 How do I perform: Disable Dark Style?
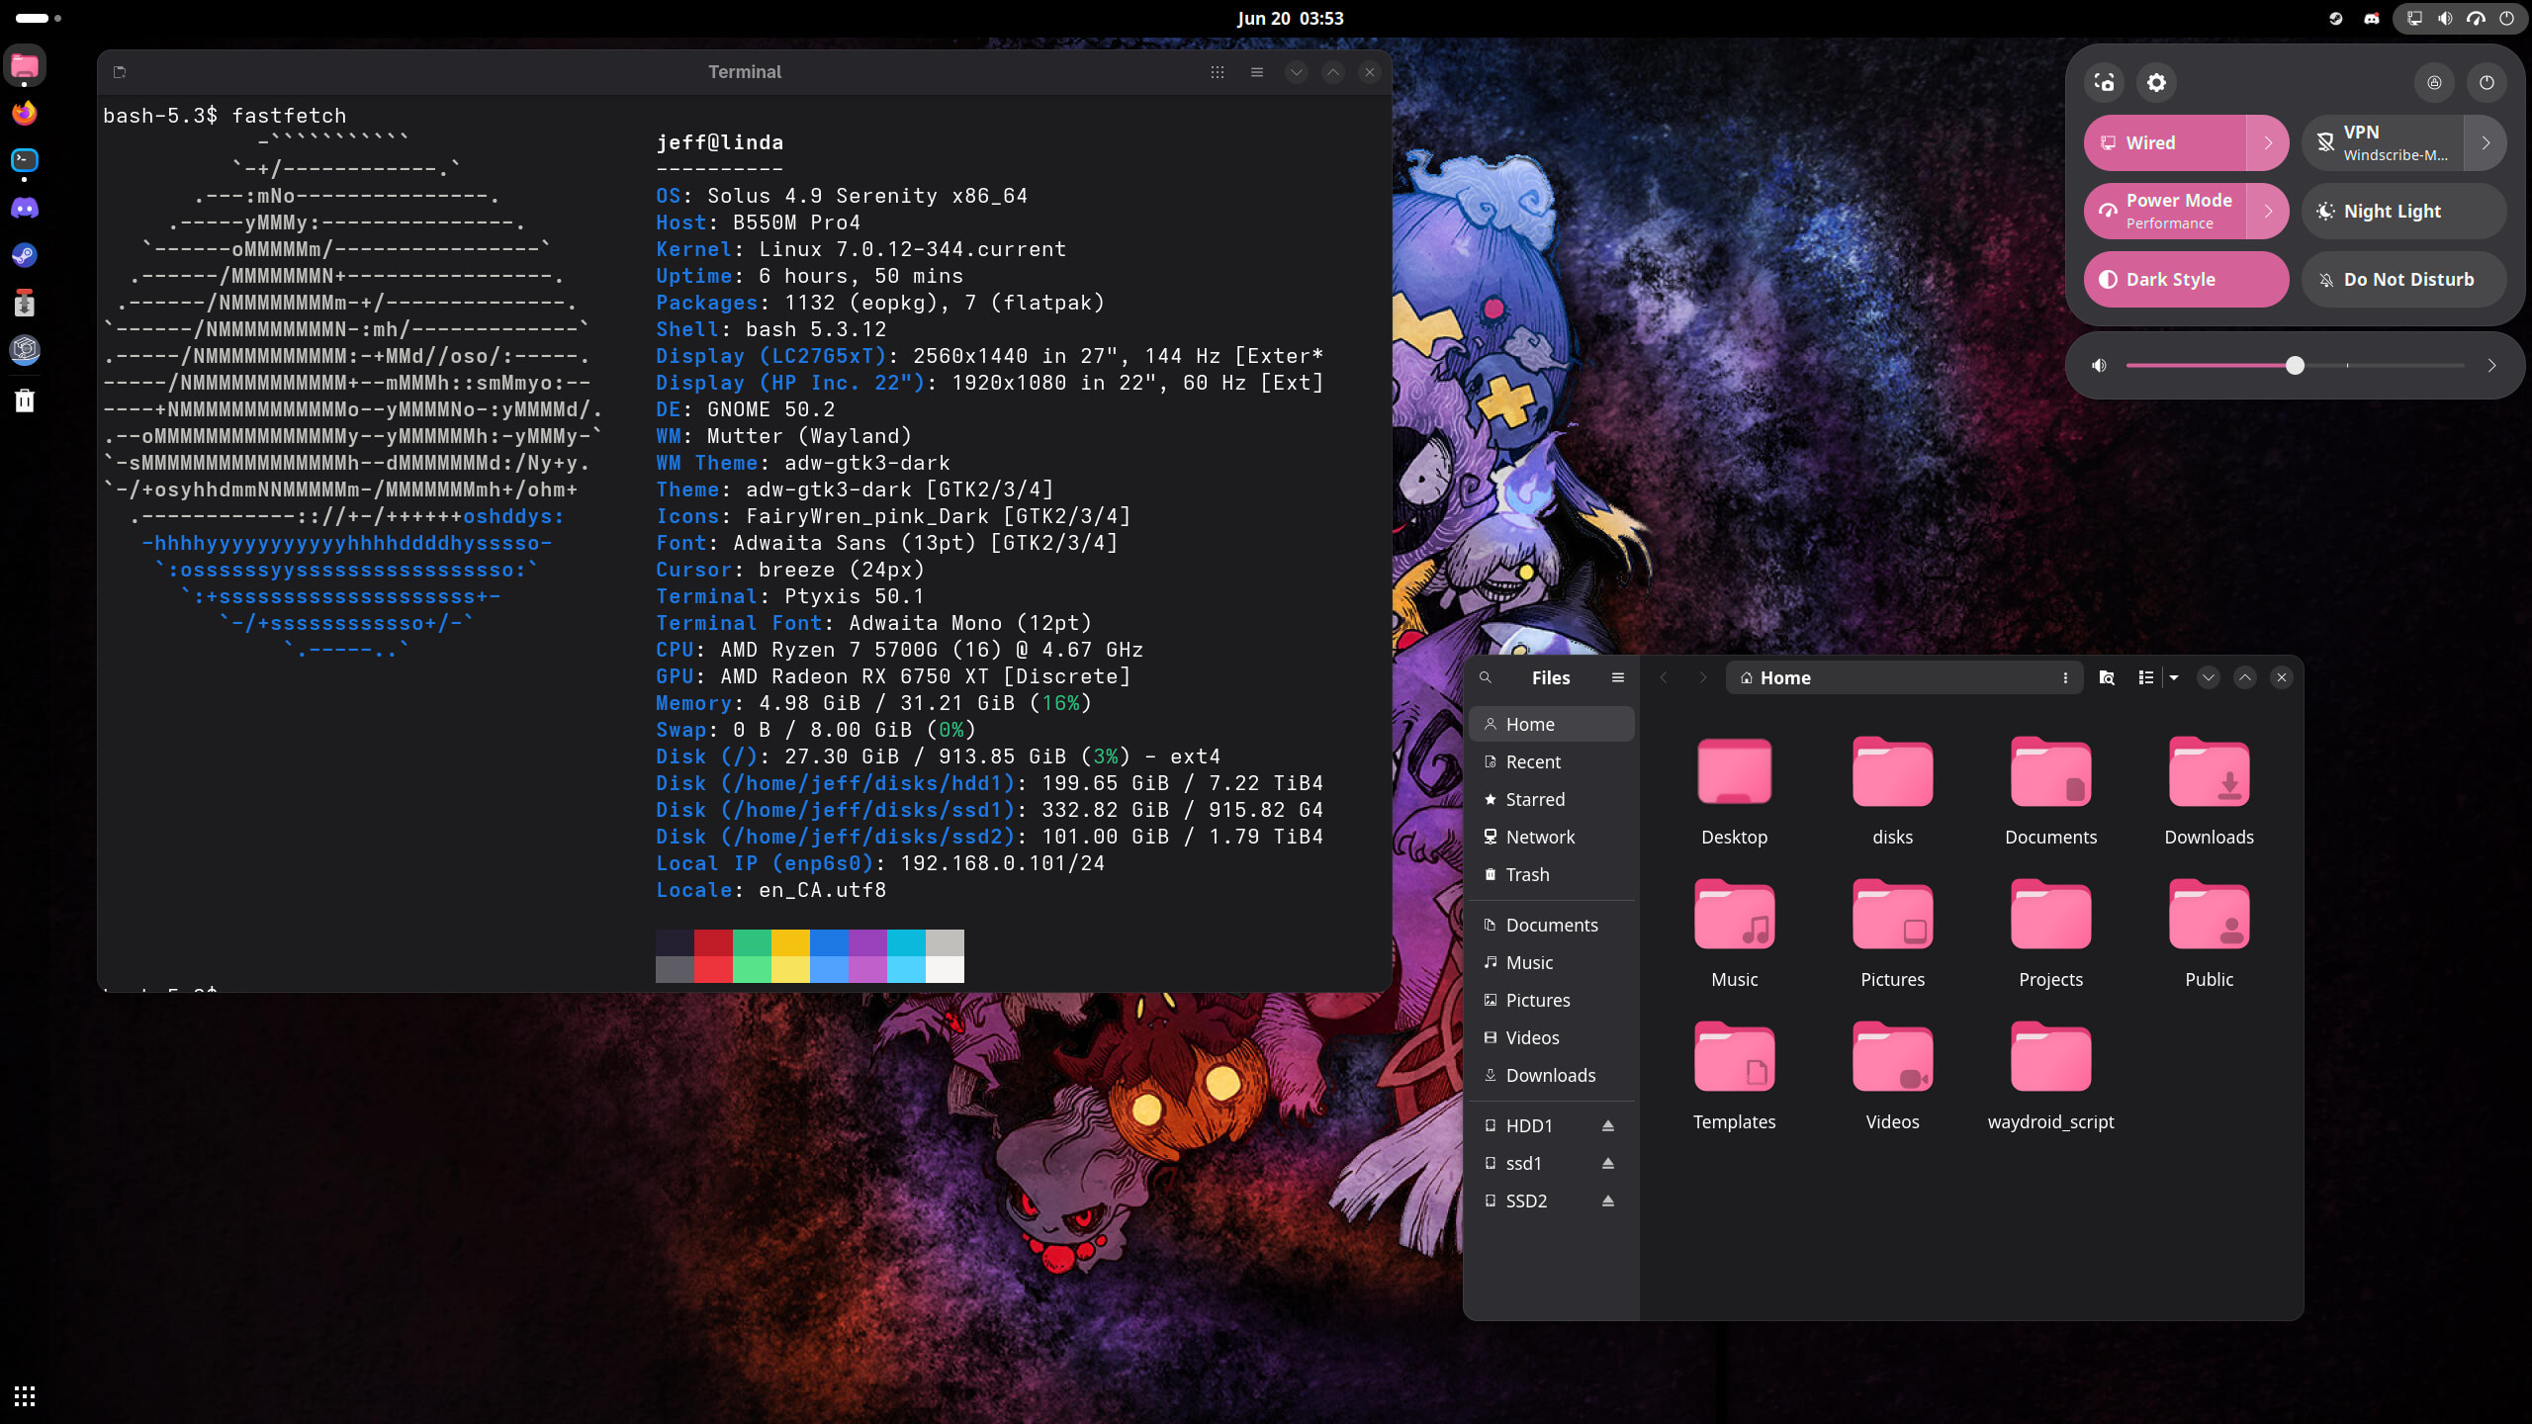point(2187,279)
